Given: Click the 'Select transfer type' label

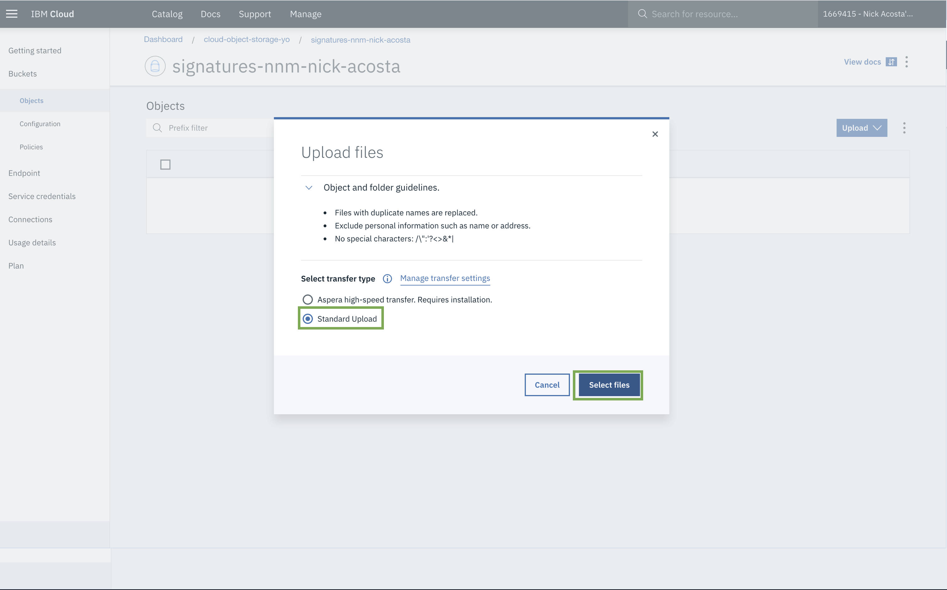Looking at the screenshot, I should pyautogui.click(x=338, y=279).
